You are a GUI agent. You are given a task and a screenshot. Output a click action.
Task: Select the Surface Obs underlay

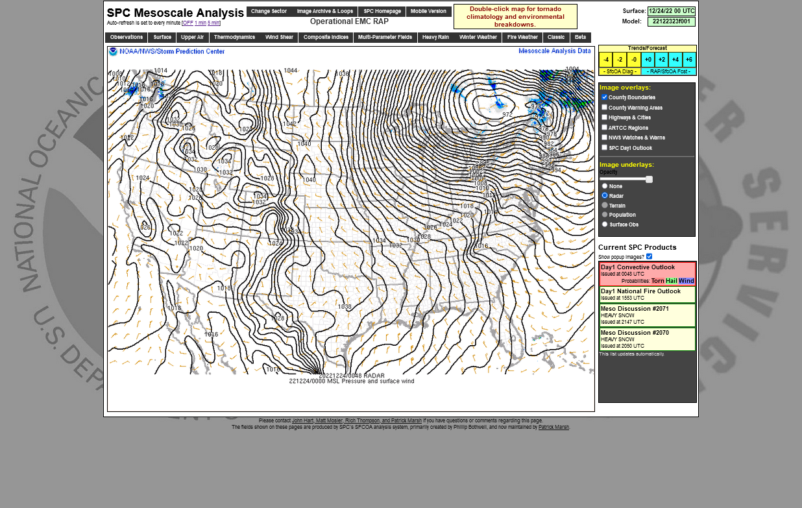pyautogui.click(x=605, y=224)
